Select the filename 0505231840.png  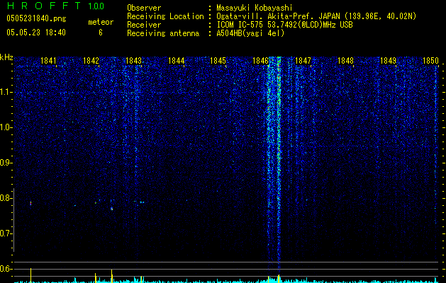pos(36,18)
